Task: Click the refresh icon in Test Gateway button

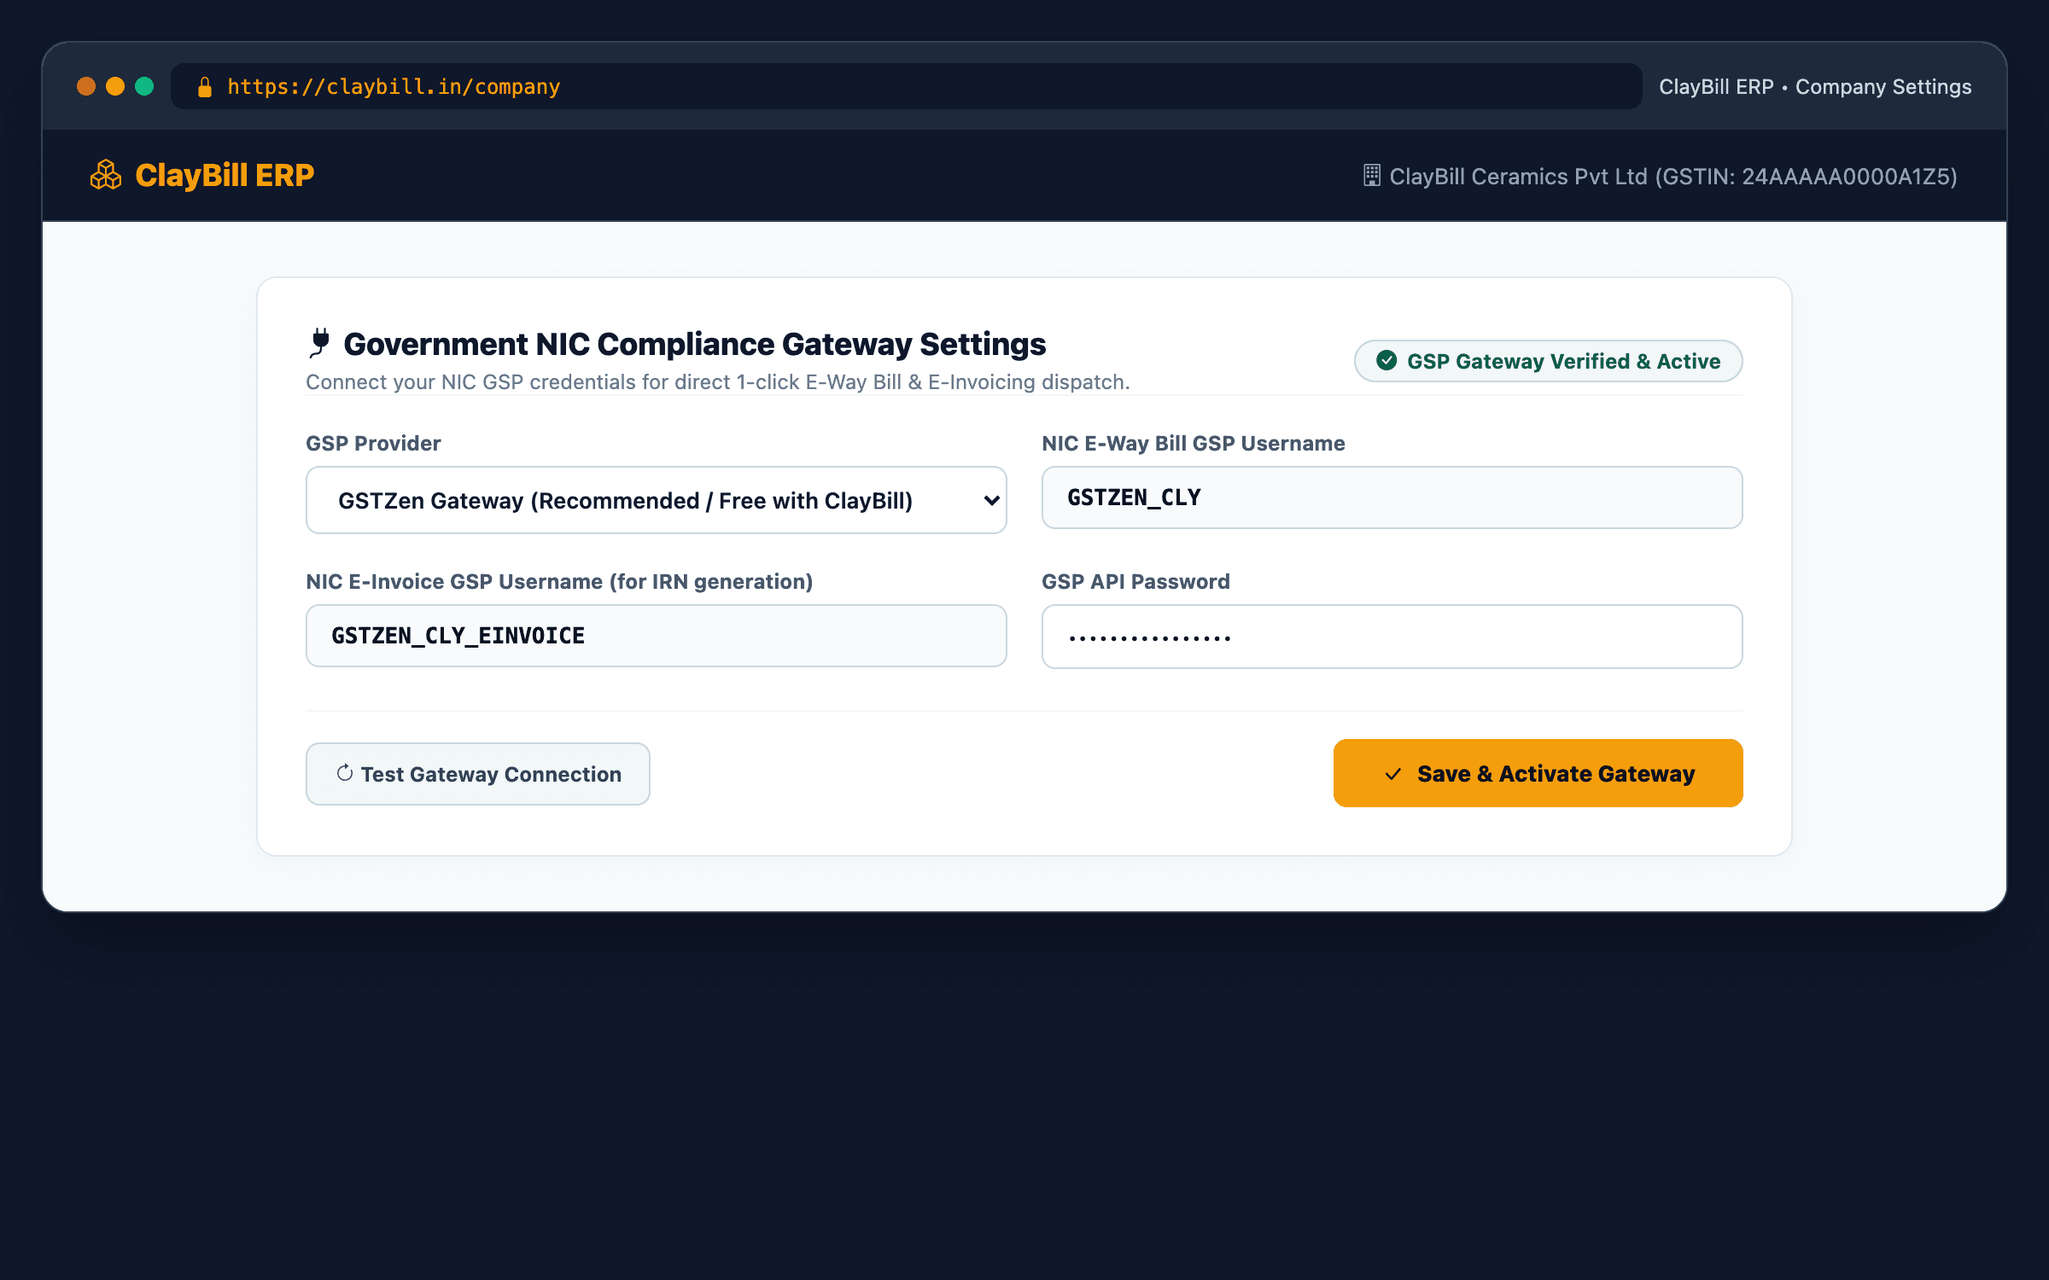Action: point(345,773)
